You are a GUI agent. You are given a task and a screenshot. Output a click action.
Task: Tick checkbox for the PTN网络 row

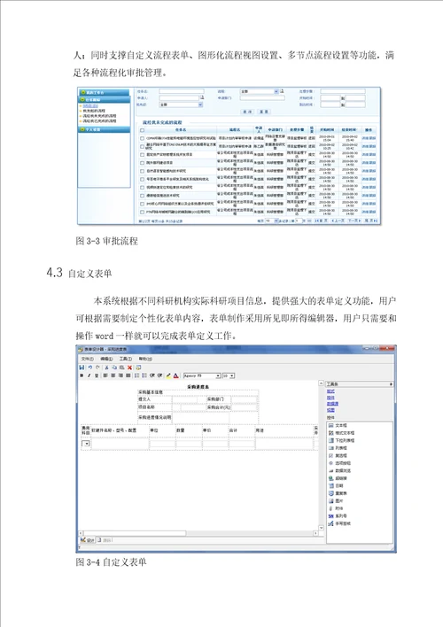tap(142, 212)
